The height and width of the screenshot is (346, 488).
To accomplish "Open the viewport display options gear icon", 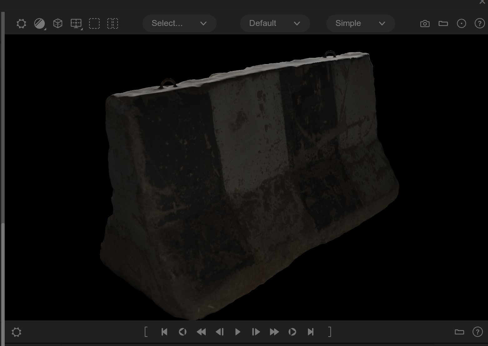I will tap(21, 23).
